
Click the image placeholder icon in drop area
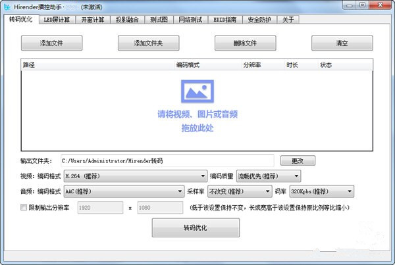click(x=197, y=89)
